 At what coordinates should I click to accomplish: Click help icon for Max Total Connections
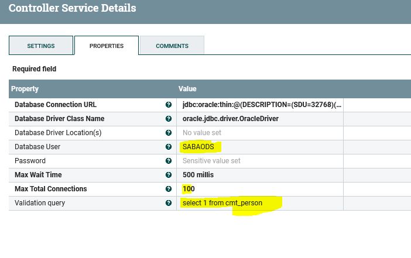(169, 189)
